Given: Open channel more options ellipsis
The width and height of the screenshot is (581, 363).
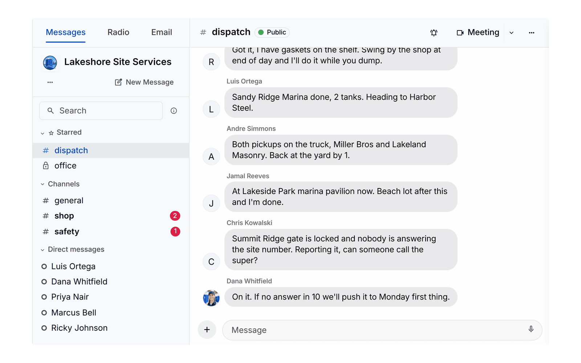Looking at the screenshot, I should click(x=531, y=33).
